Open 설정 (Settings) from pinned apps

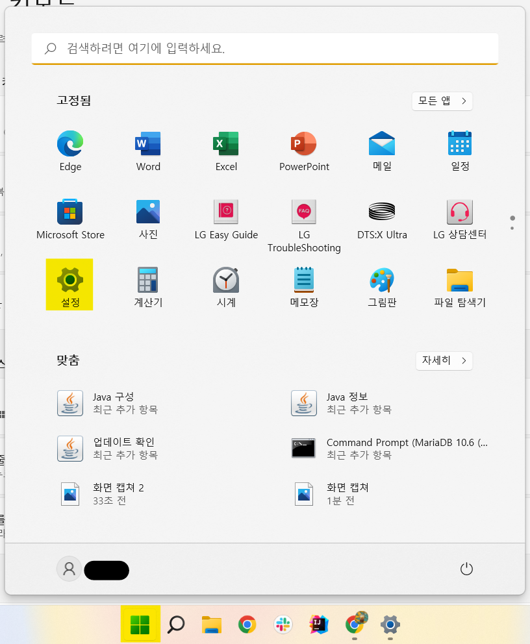click(x=69, y=284)
